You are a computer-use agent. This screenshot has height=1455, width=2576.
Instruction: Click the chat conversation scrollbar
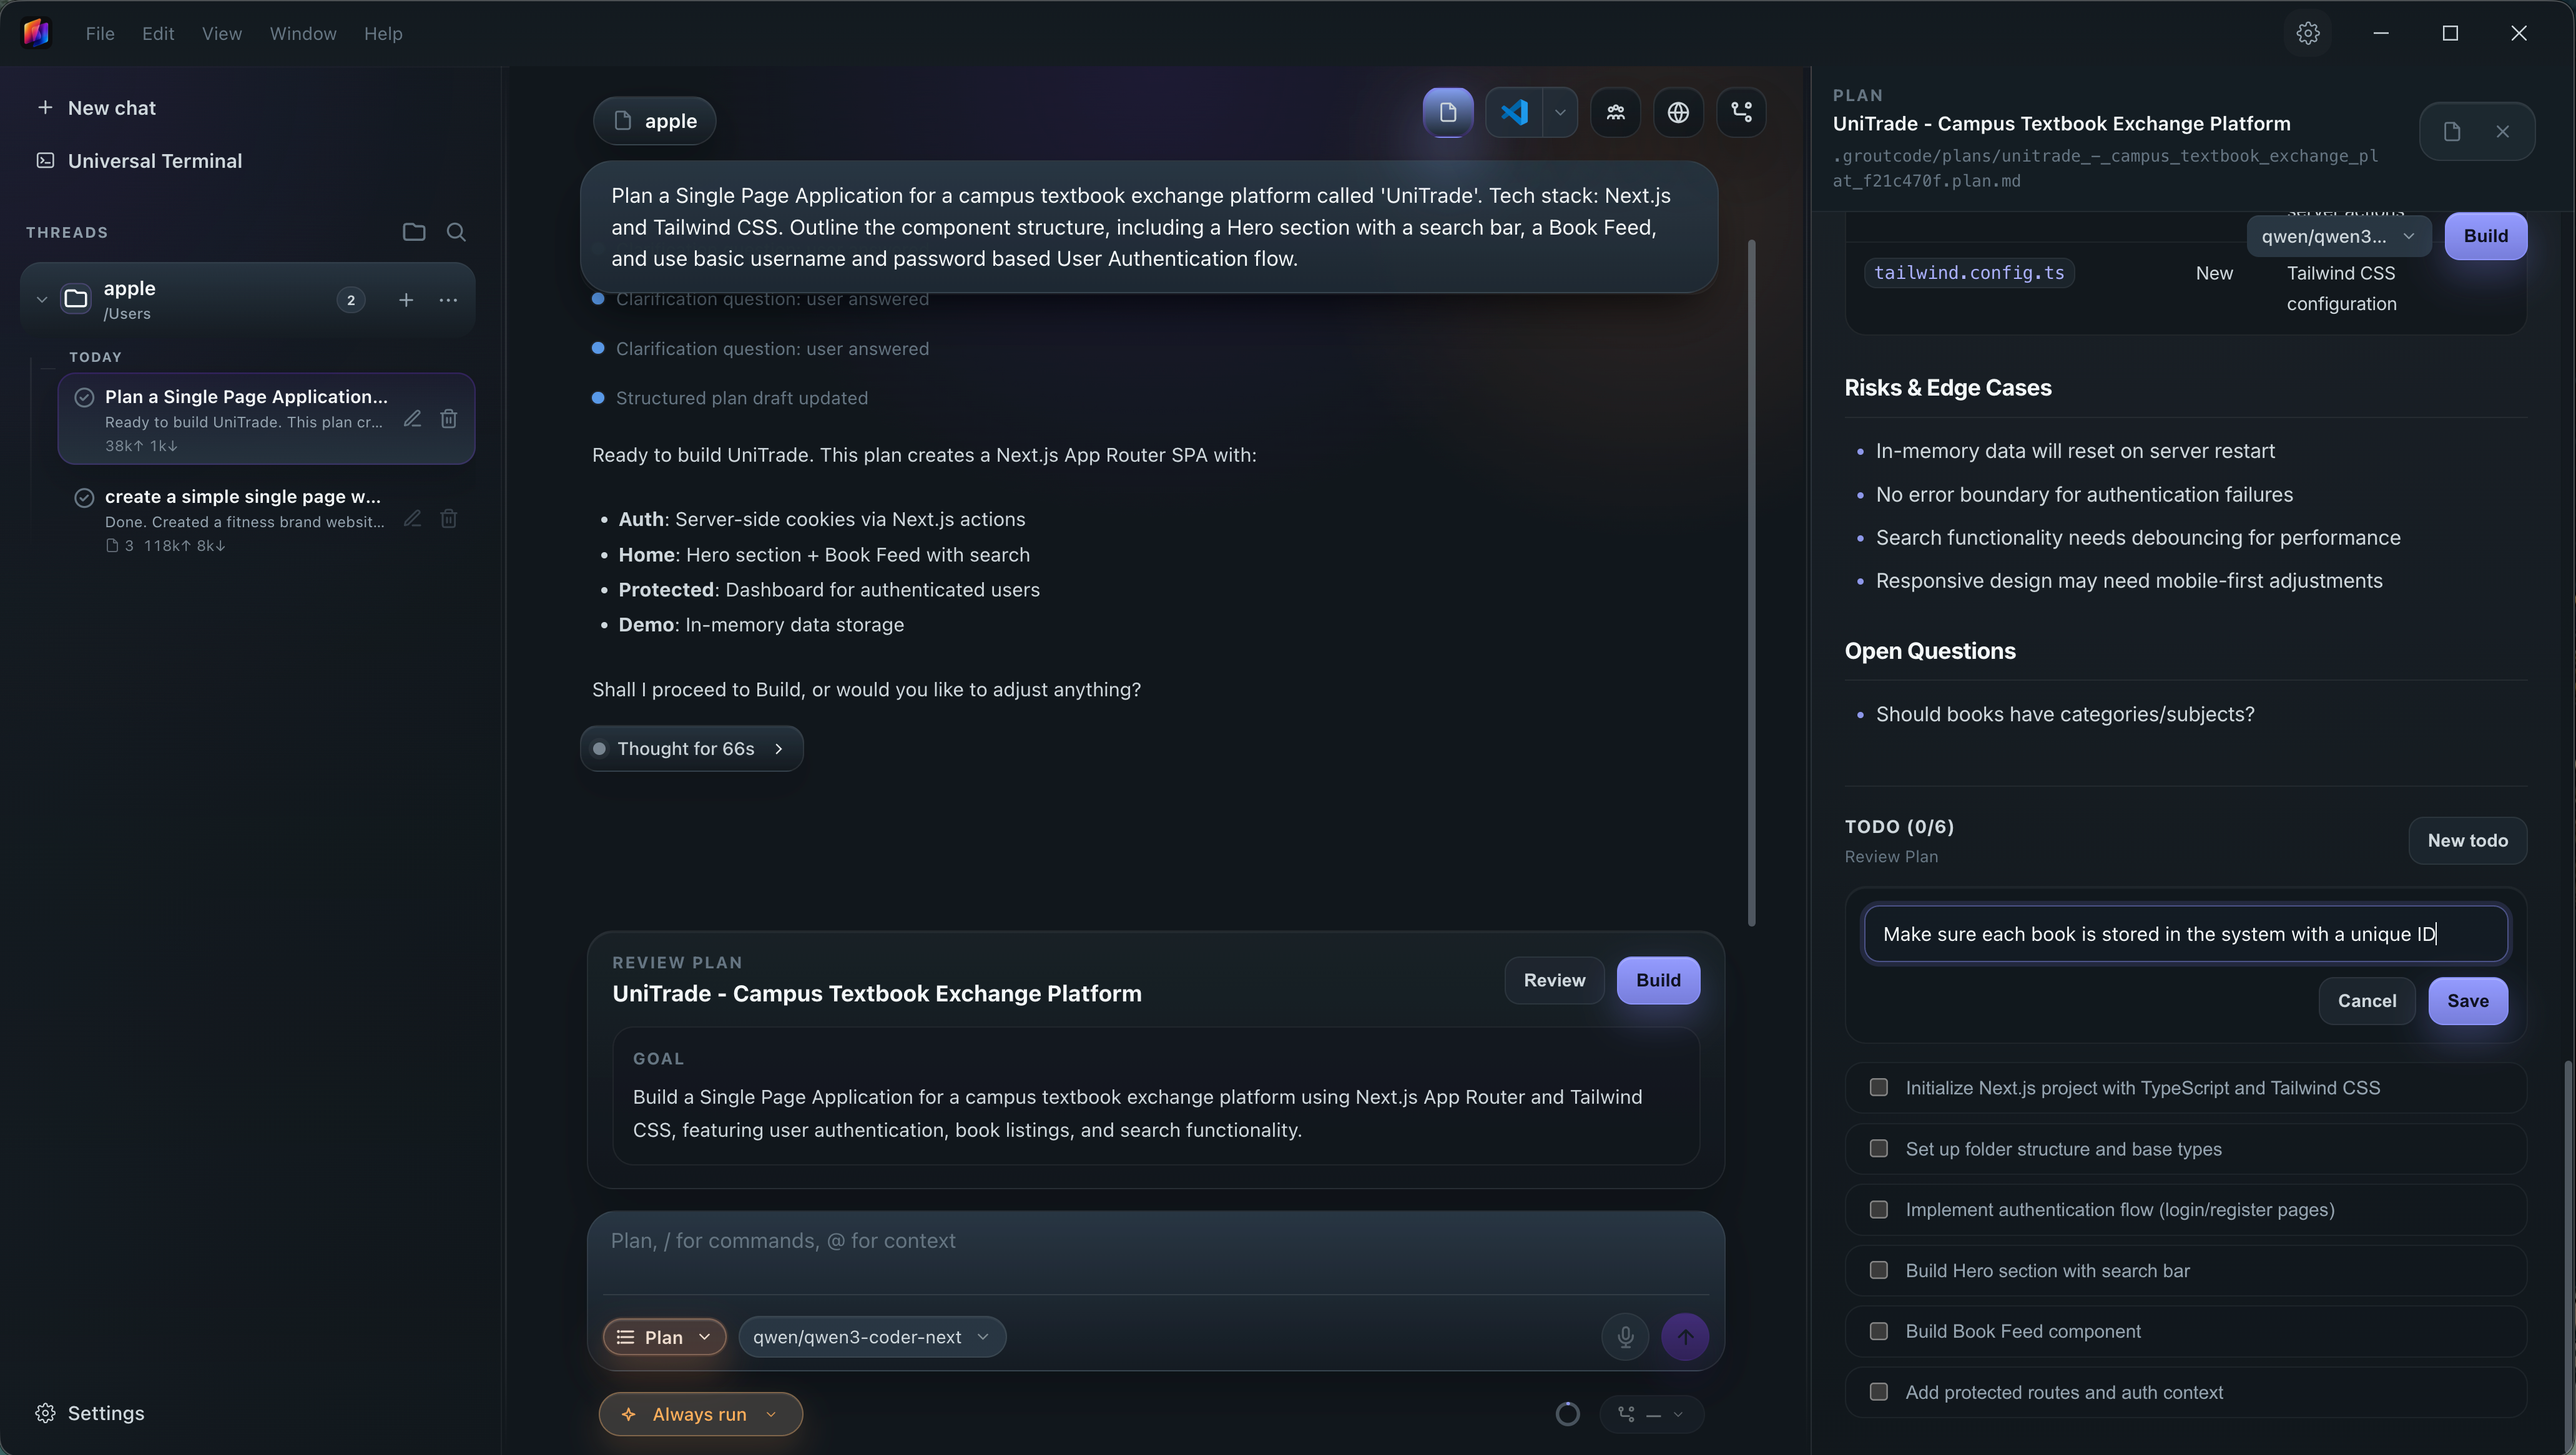pos(1751,583)
